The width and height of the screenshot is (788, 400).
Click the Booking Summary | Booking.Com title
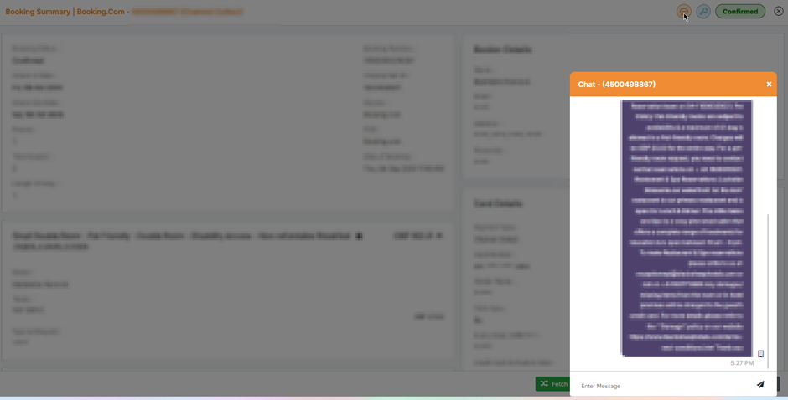point(65,12)
